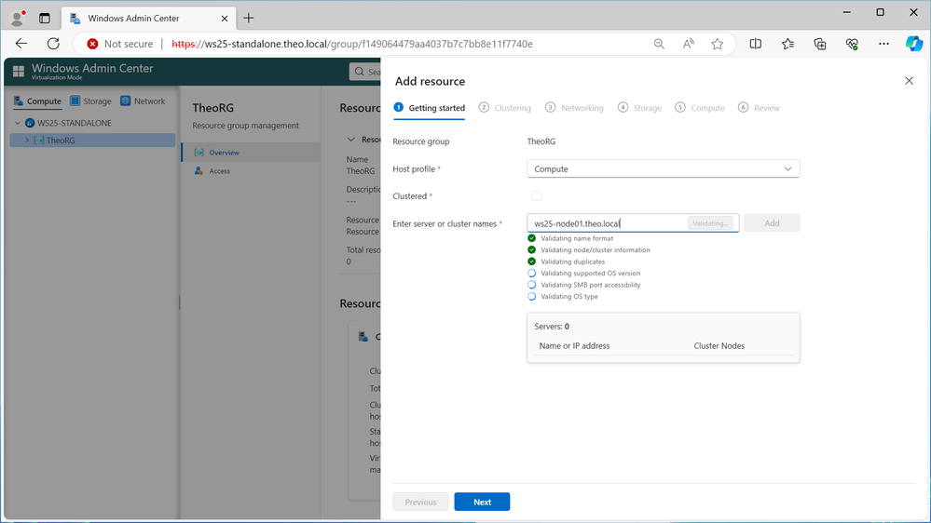Click the search box magnifier icon
This screenshot has width=931, height=523.
(x=359, y=72)
